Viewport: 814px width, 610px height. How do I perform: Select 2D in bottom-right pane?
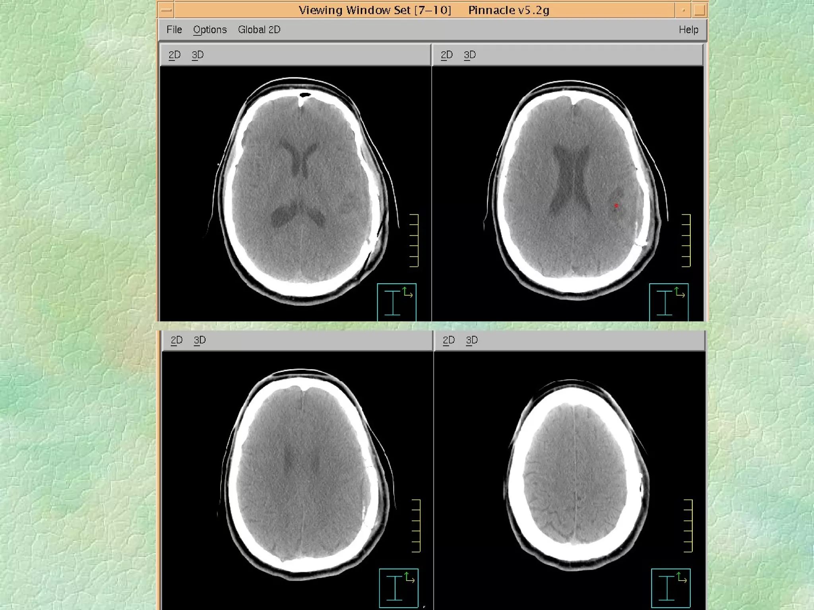click(449, 340)
